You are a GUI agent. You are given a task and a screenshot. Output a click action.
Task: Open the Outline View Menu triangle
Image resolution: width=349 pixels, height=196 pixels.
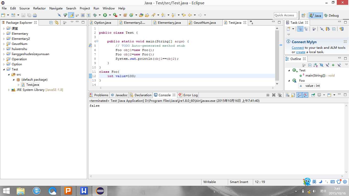346,65
